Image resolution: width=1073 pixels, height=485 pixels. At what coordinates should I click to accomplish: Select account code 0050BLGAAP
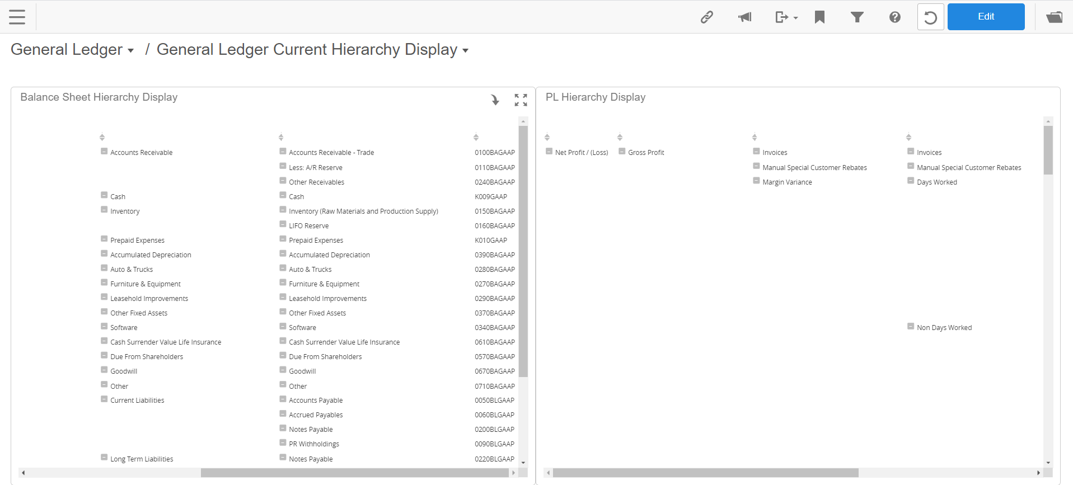click(x=495, y=401)
